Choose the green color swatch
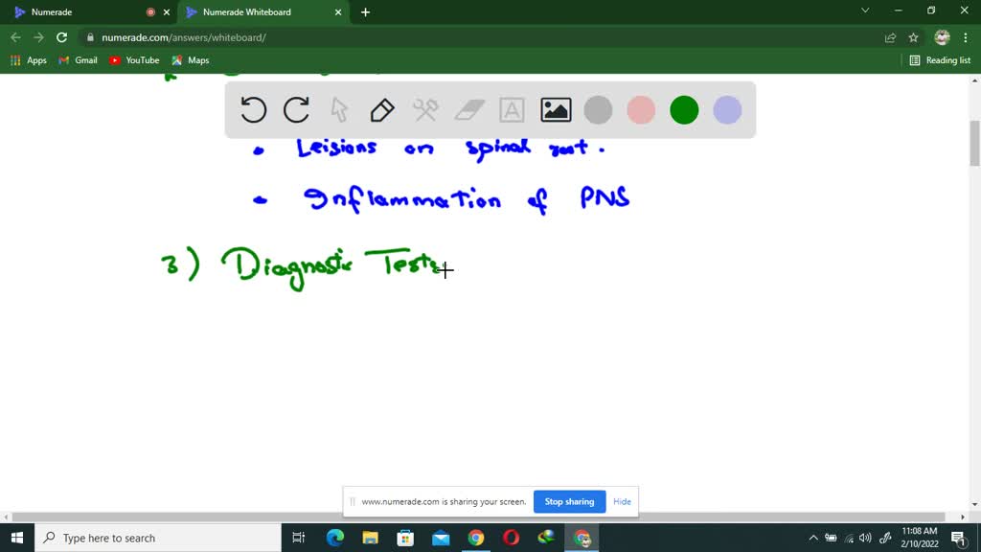Image resolution: width=981 pixels, height=552 pixels. tap(684, 110)
